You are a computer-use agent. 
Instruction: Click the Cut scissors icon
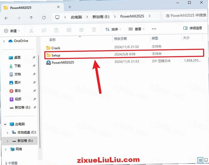pyautogui.click(x=31, y=30)
